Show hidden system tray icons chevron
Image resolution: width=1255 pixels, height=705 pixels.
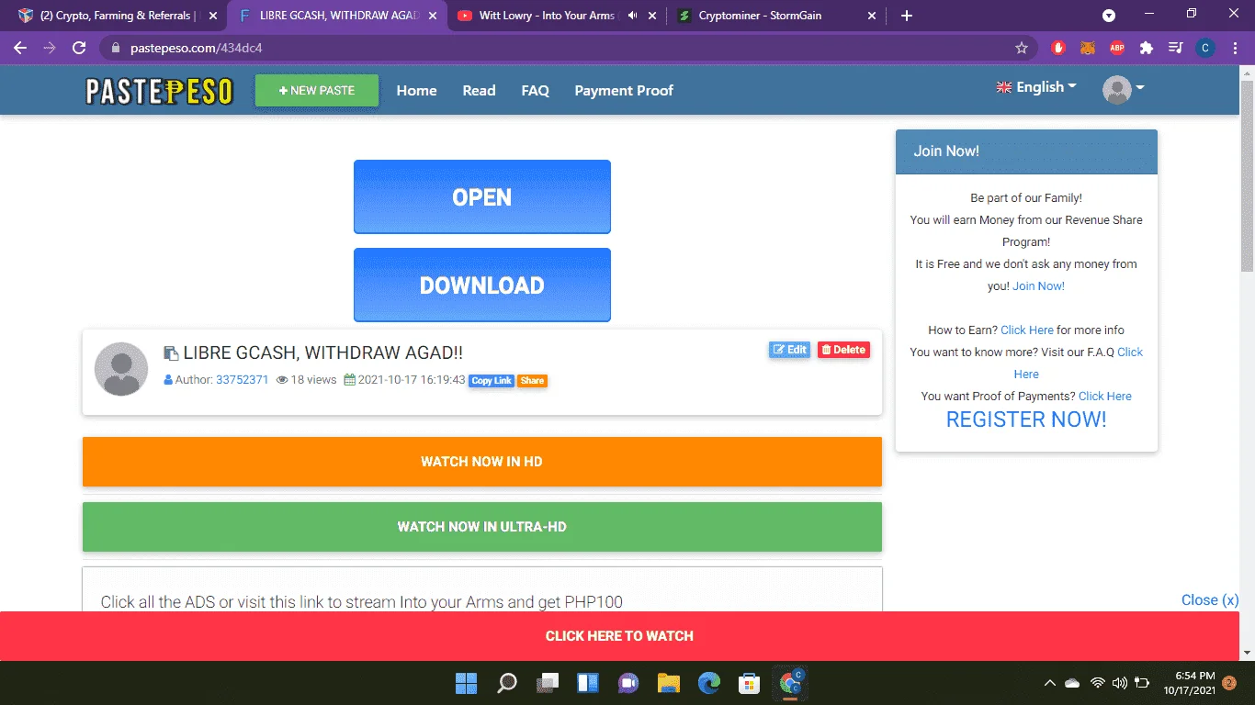(x=1050, y=683)
